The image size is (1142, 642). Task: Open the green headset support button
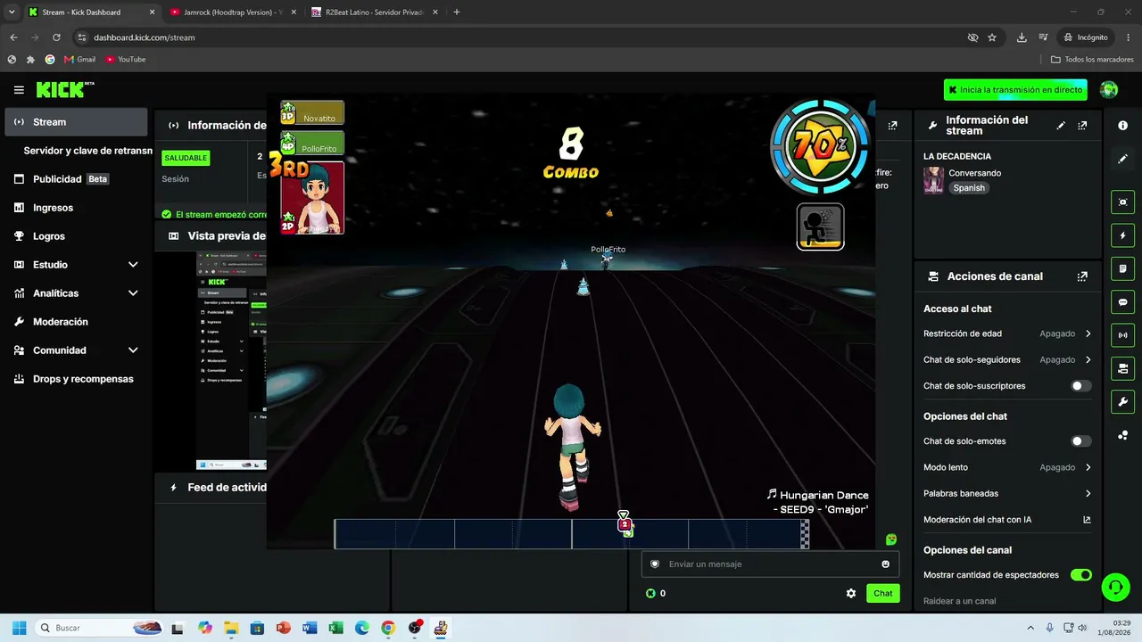point(1115,586)
